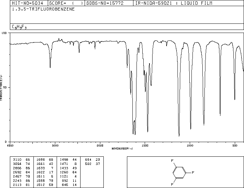The image size is (244, 188).
Task: Click the 100 tick label on y-axis
Action: point(4,33)
